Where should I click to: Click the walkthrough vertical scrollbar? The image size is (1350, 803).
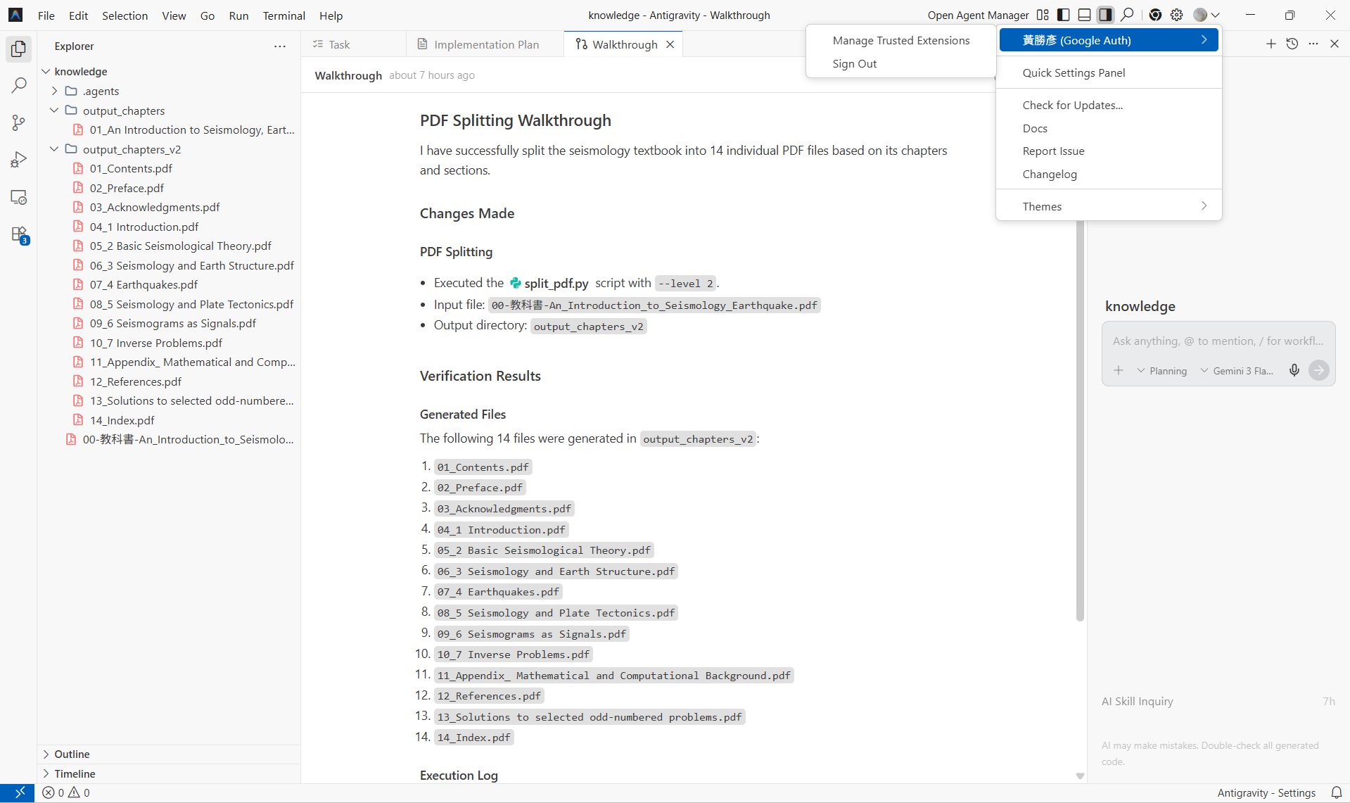click(x=1080, y=420)
